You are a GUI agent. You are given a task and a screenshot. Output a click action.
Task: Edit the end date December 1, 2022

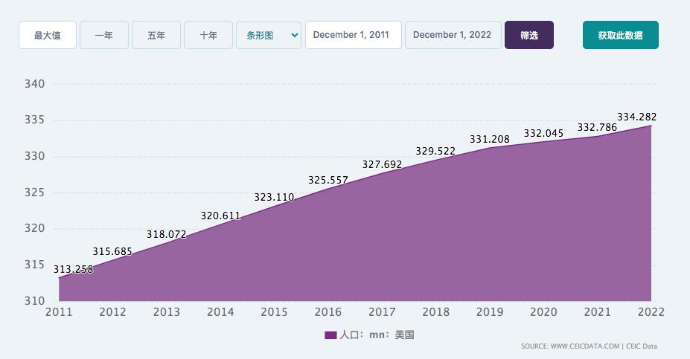tap(453, 35)
